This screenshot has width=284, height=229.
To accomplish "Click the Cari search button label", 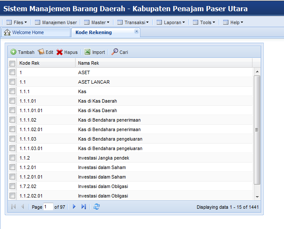I will [x=124, y=52].
